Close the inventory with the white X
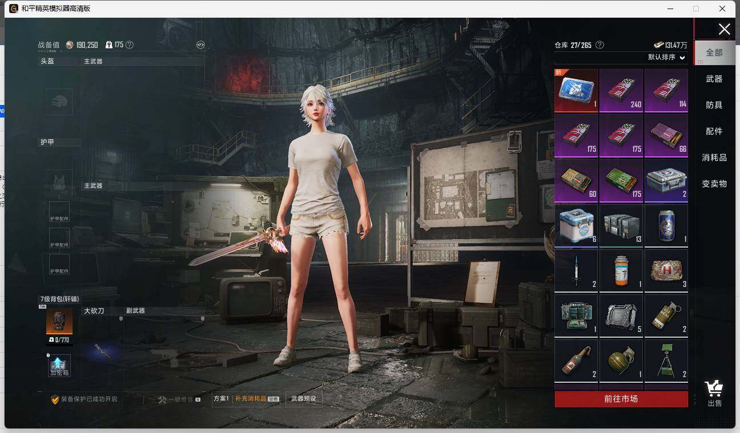The height and width of the screenshot is (433, 740). pos(724,30)
